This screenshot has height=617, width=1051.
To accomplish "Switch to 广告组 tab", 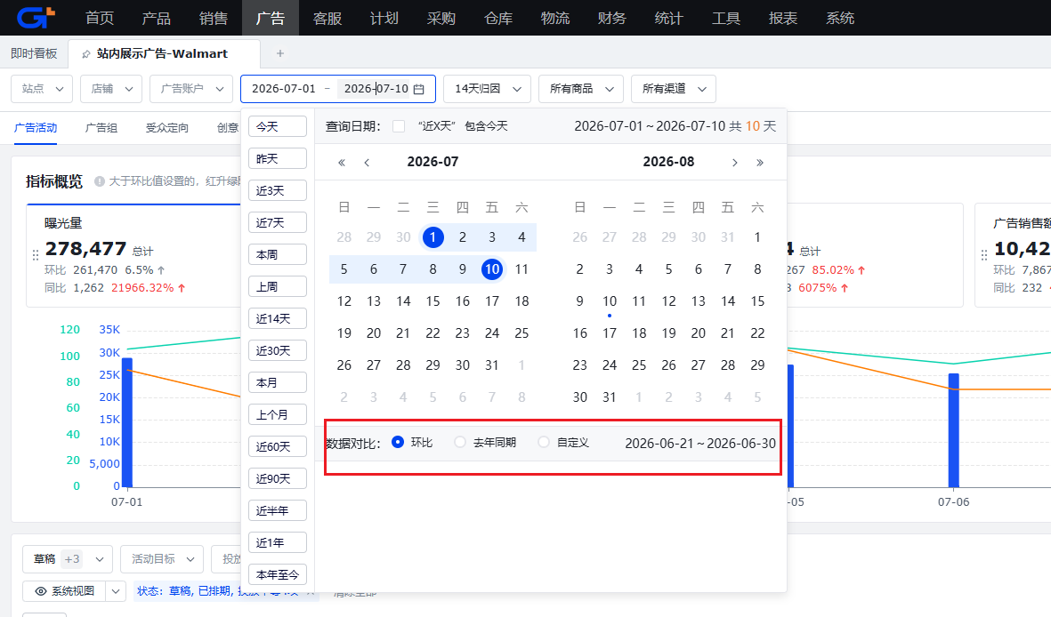I will coord(101,128).
